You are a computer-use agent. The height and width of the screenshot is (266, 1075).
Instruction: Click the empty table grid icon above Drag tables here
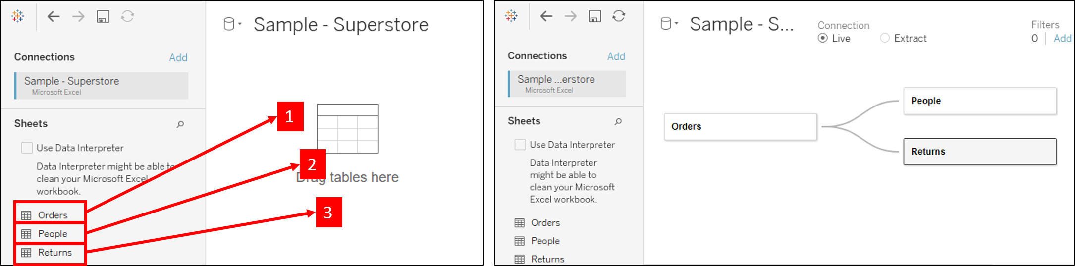click(348, 129)
